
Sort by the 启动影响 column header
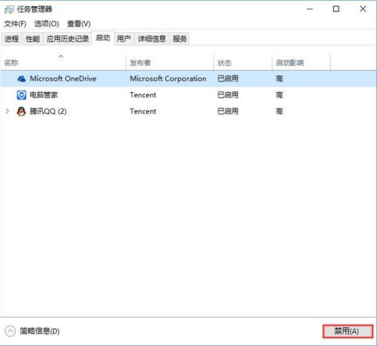(301, 62)
